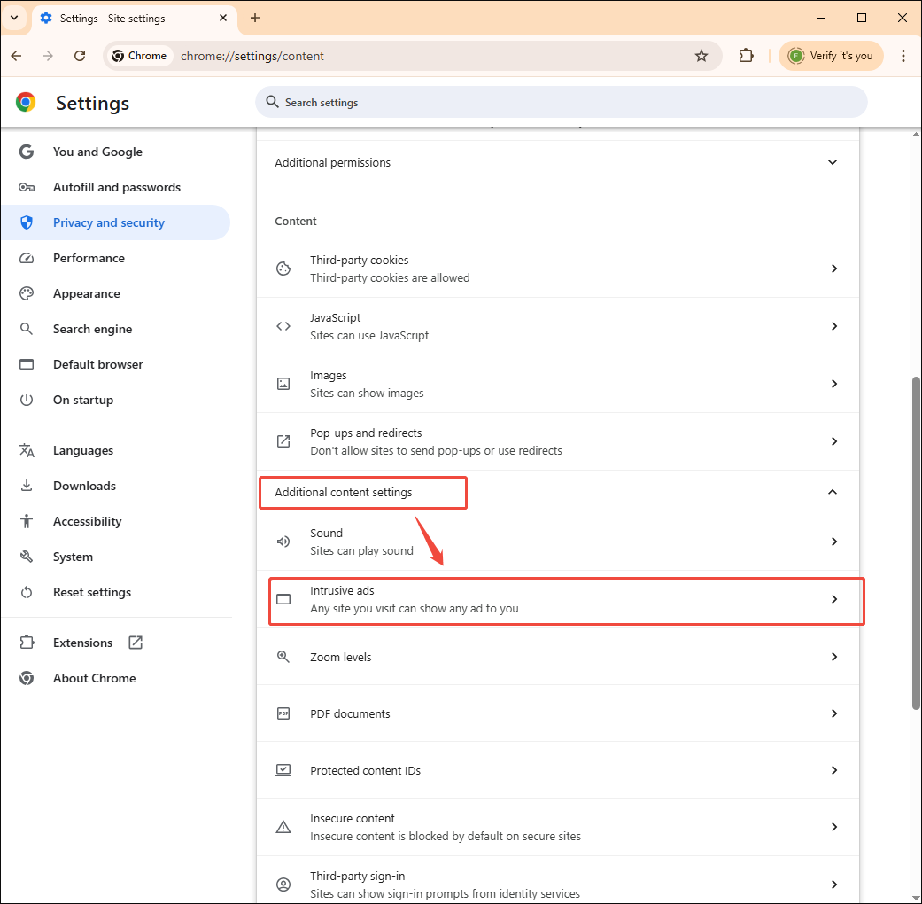Screen dimensions: 922x904
Task: Click inside the Search settings field
Action: point(561,102)
